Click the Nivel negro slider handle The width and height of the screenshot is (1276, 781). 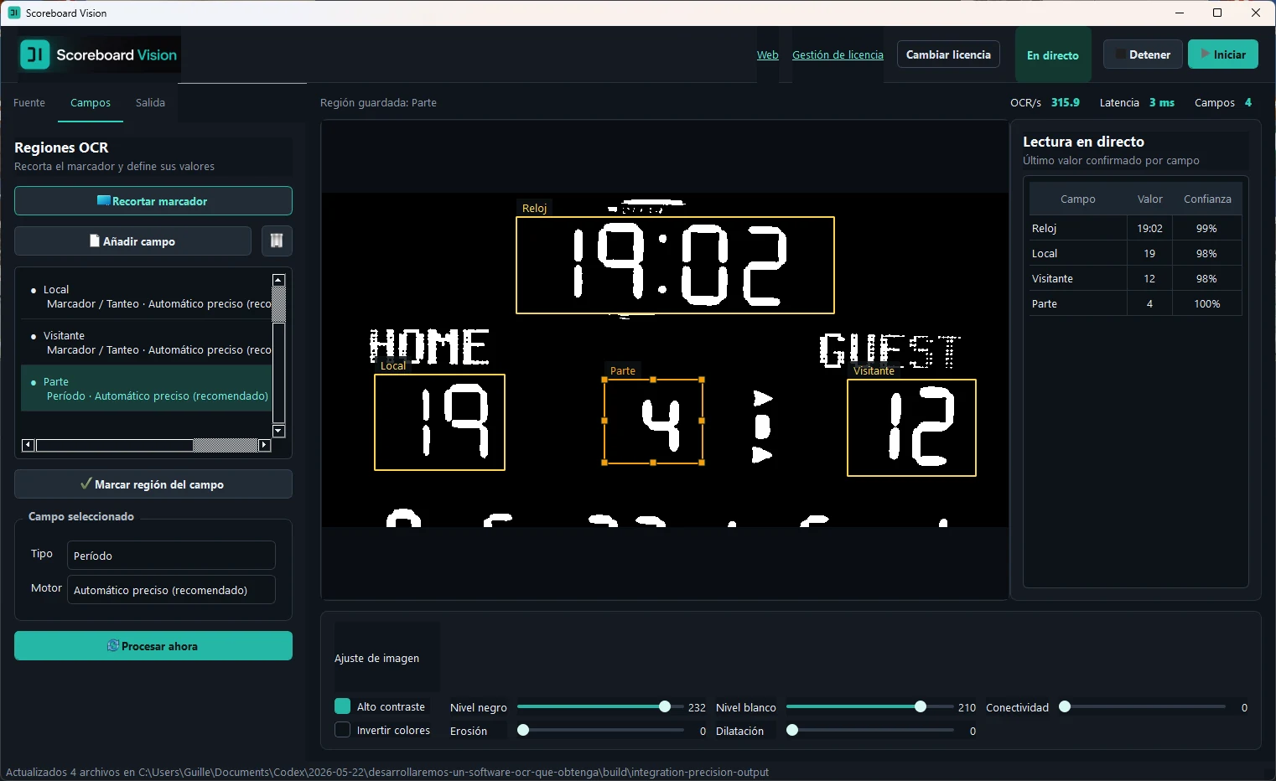[x=665, y=706]
